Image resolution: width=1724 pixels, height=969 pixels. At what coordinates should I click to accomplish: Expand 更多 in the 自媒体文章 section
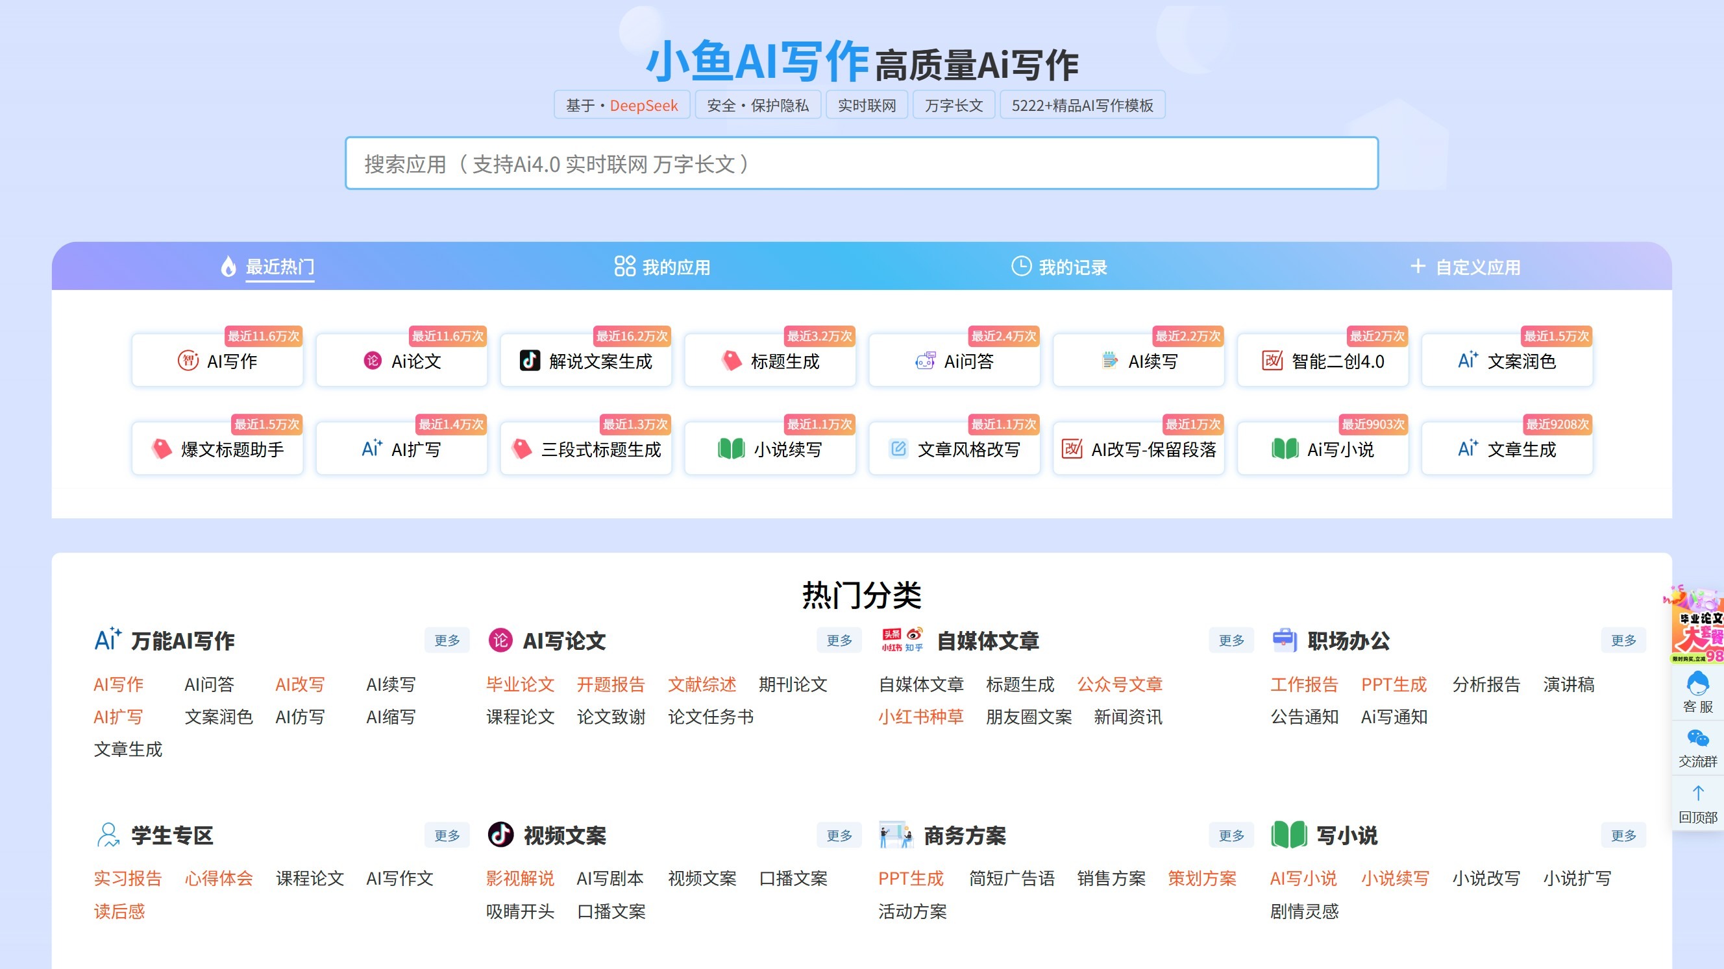tap(1231, 640)
